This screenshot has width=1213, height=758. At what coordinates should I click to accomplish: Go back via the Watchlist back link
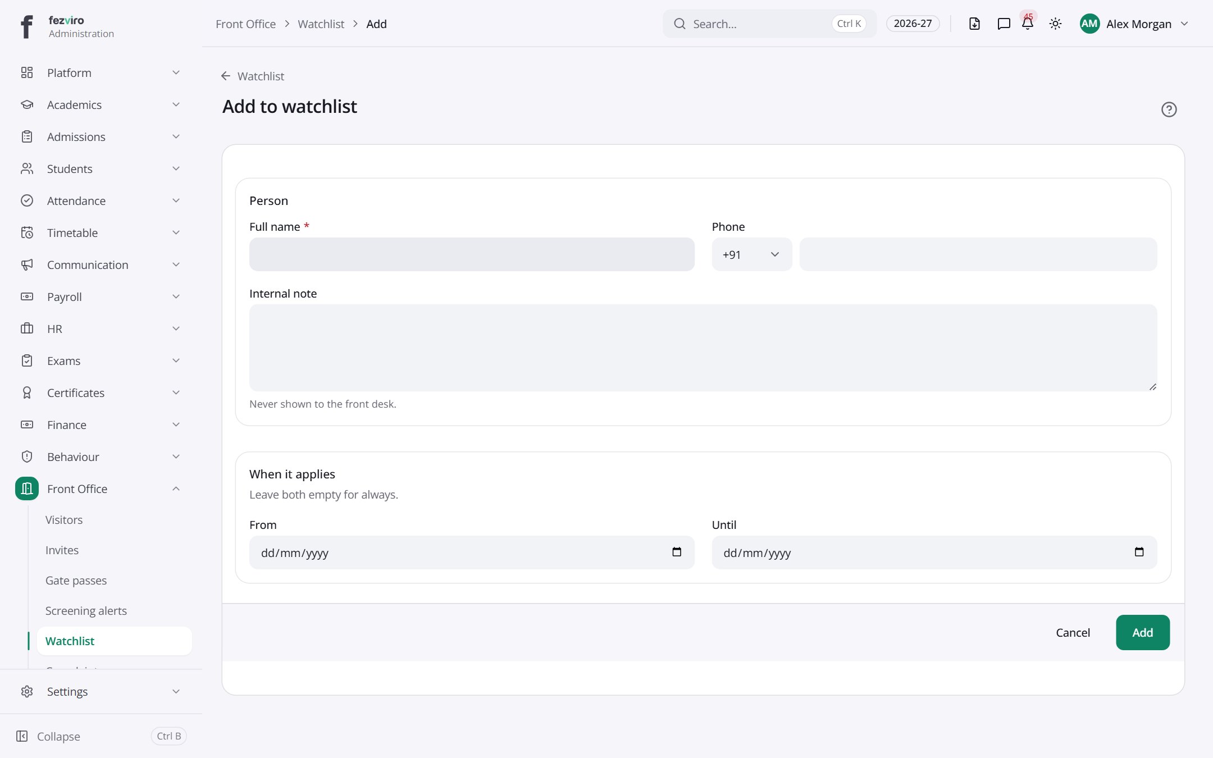pyautogui.click(x=253, y=76)
